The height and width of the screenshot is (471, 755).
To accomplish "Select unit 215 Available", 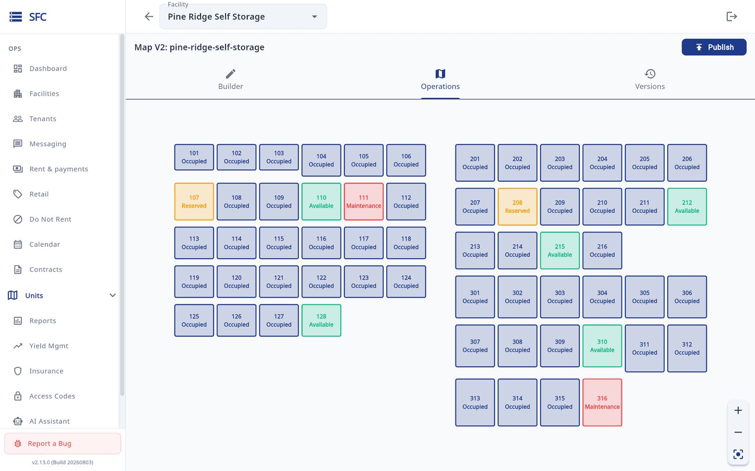I will [560, 251].
